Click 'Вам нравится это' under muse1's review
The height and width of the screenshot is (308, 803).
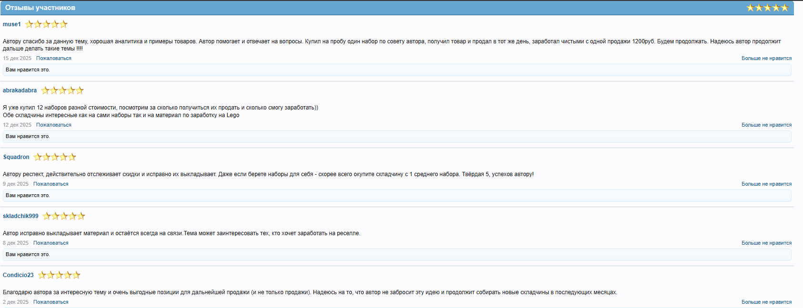coord(28,70)
